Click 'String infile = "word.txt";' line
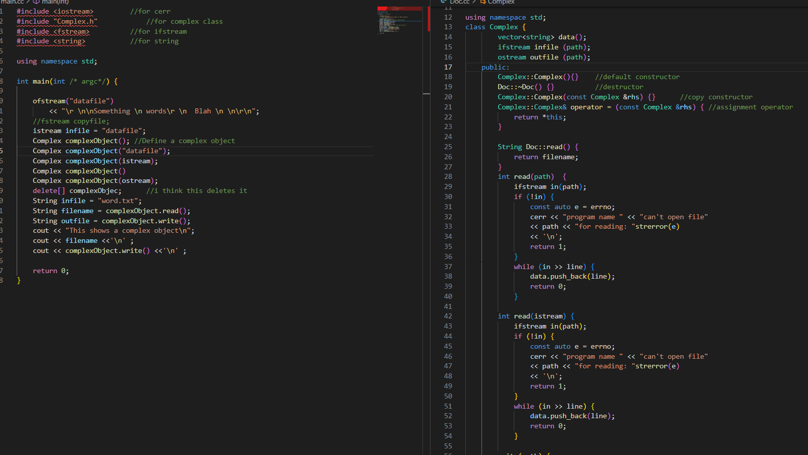 87,201
